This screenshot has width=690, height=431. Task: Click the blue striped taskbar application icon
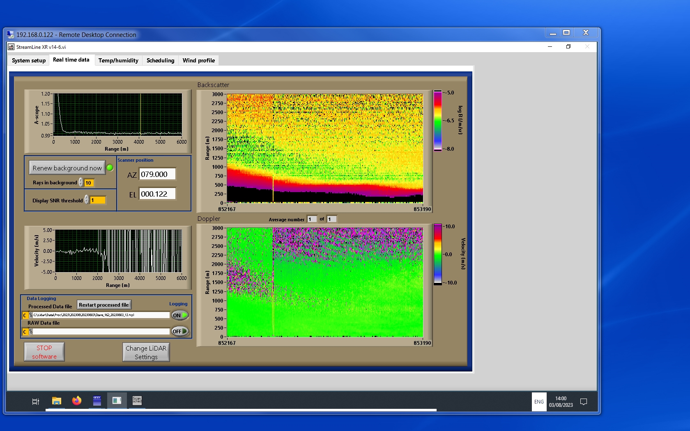pyautogui.click(x=97, y=401)
